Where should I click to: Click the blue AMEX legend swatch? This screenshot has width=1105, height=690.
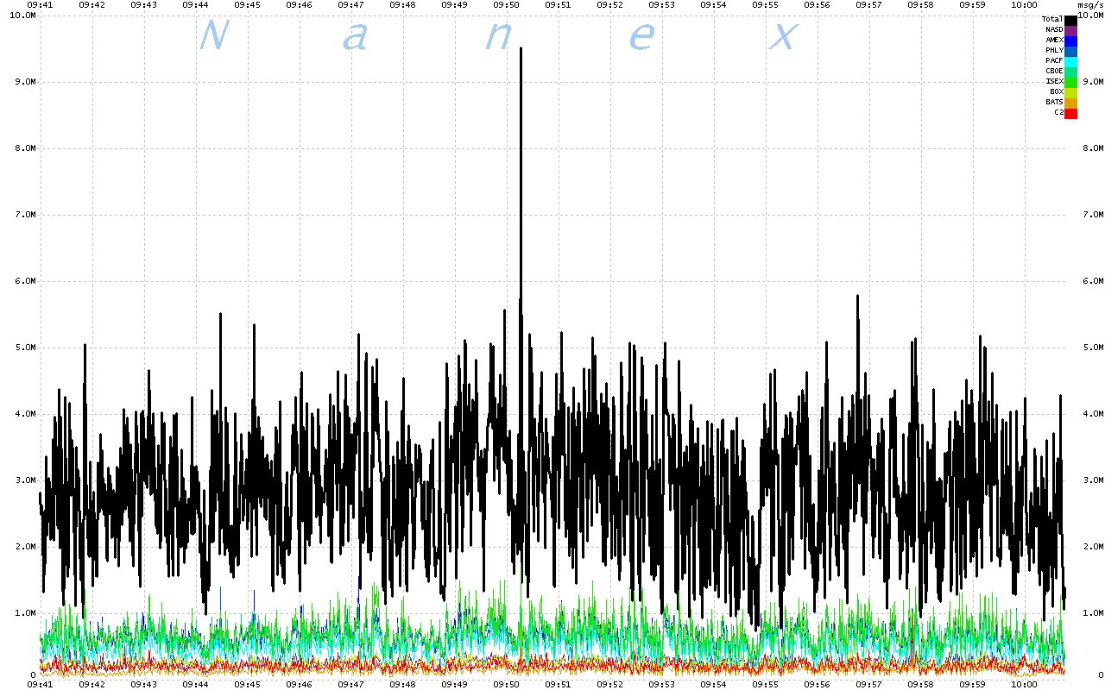(x=1070, y=41)
